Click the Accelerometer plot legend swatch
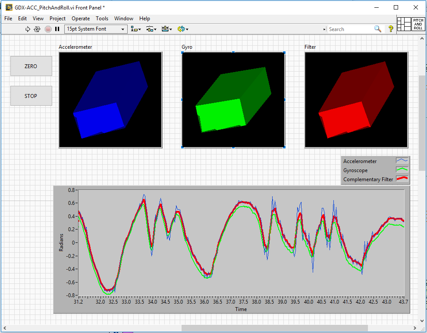427x333 pixels. [x=402, y=160]
